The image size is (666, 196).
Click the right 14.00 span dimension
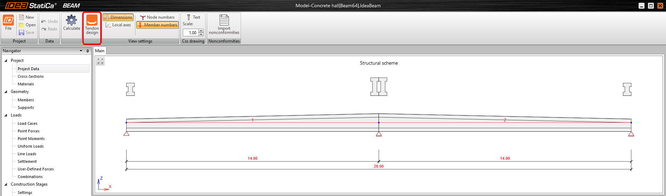505,158
